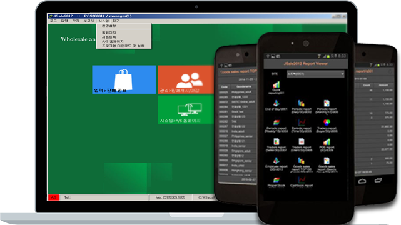Click the orange people management tile
This screenshot has height=225, width=401.
(186, 79)
